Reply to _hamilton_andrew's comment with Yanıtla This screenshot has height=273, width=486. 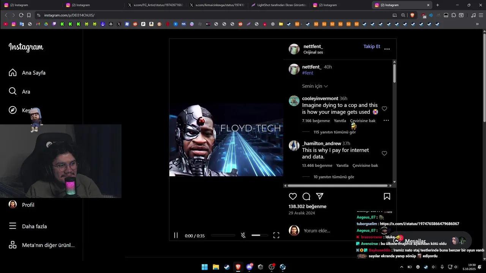(342, 165)
